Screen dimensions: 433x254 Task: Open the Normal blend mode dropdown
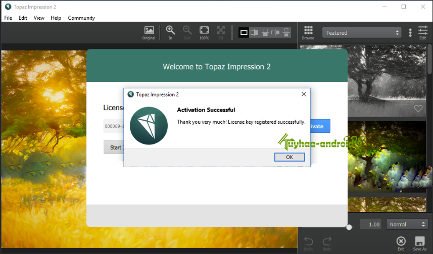[x=407, y=224]
